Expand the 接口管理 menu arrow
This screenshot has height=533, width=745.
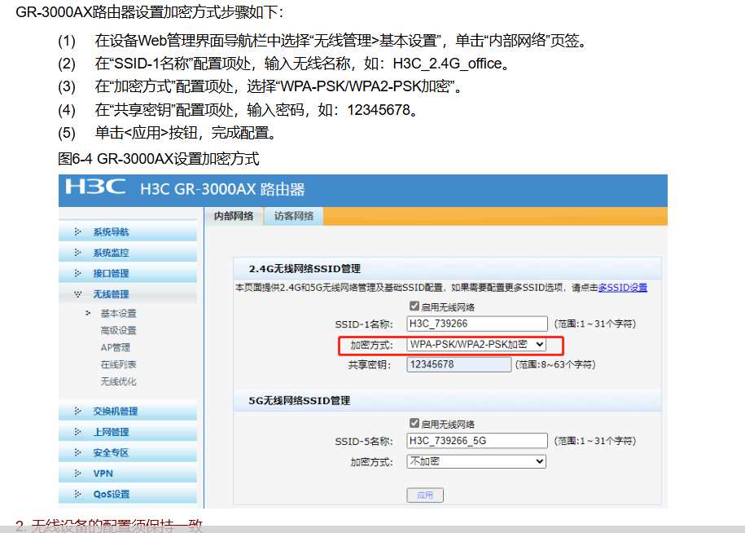[77, 273]
